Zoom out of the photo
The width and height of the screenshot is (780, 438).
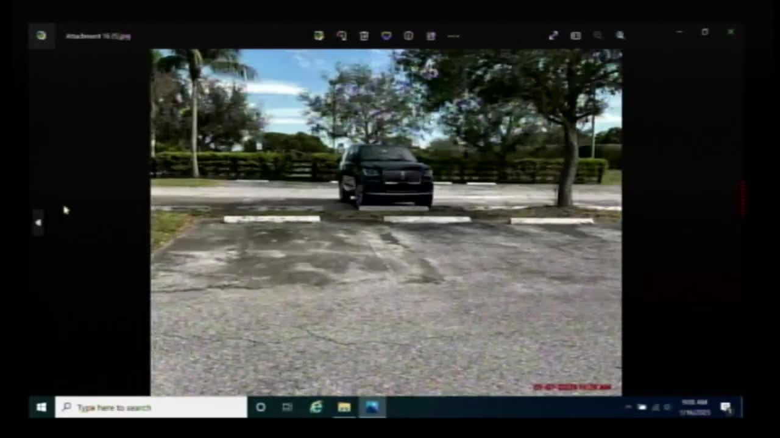(x=598, y=36)
